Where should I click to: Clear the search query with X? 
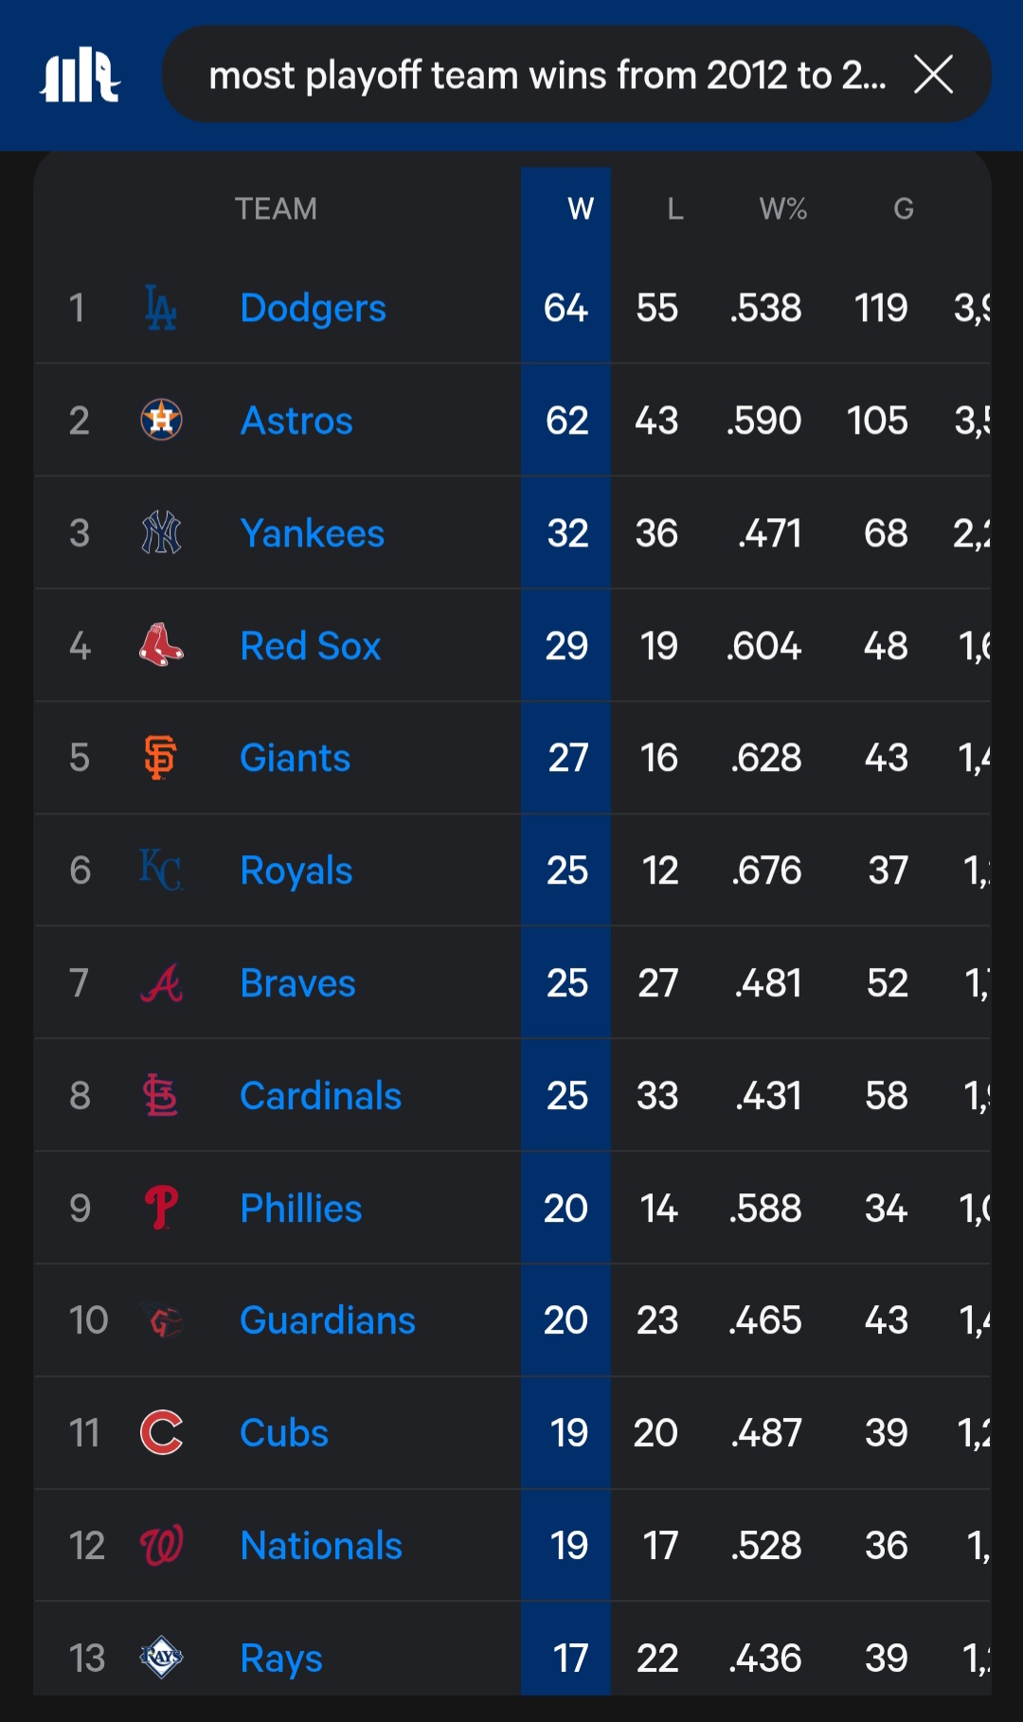coord(933,74)
